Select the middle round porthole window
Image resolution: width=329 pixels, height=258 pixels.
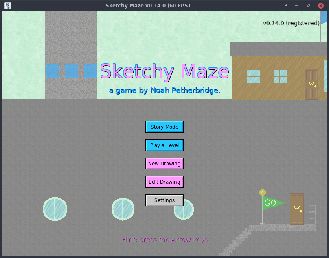(x=123, y=209)
